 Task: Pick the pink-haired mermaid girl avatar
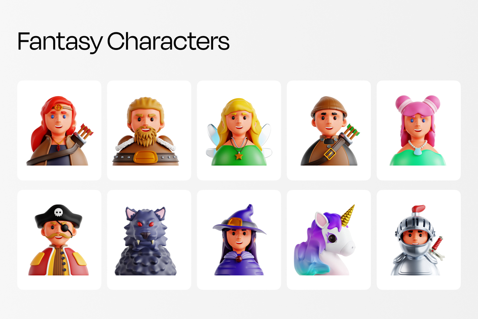tap(419, 130)
